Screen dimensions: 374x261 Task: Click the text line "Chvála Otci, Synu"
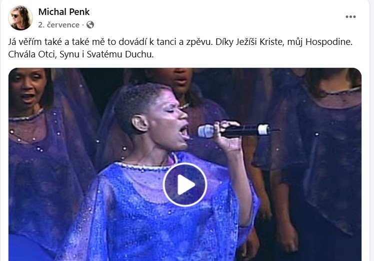pos(81,54)
